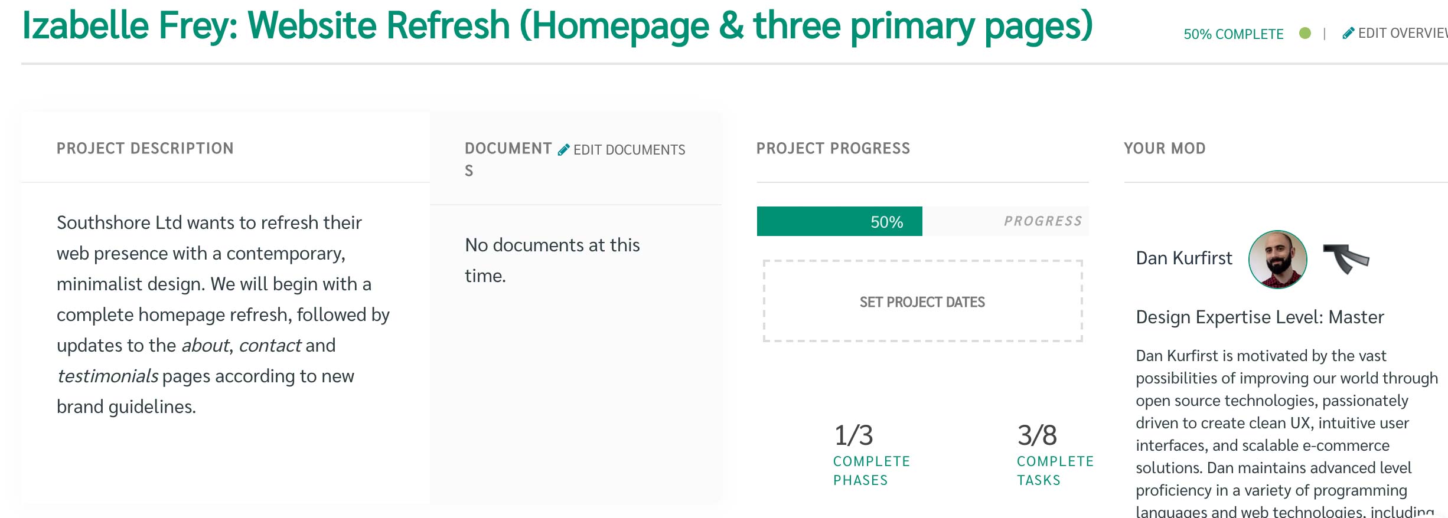Click the Project Description heading
1448x518 pixels.
(x=145, y=148)
